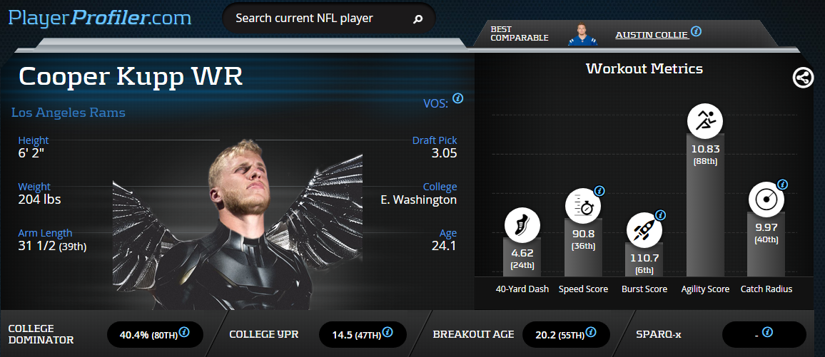Click Austin Collie's player thumbnail
Viewport: 825px width, 357px height.
pos(583,34)
